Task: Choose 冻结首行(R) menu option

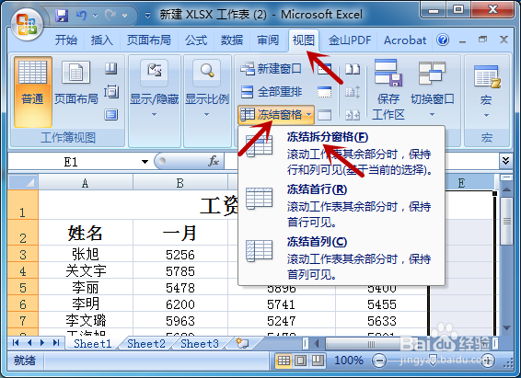Action: click(x=342, y=206)
